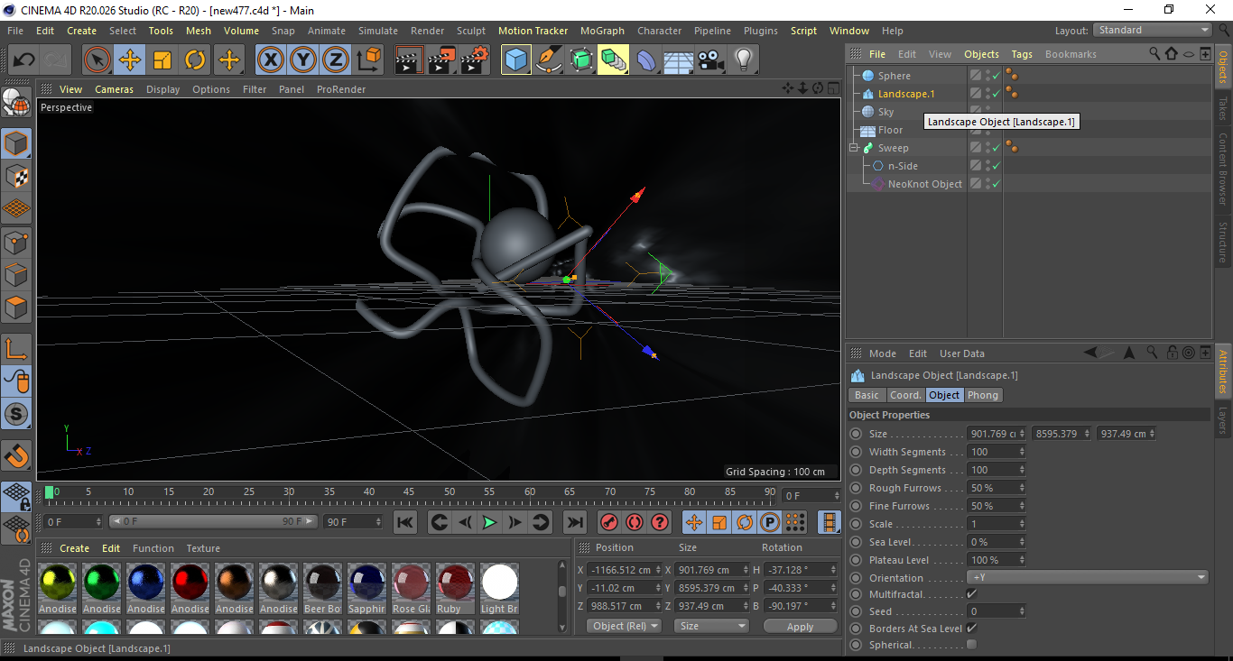Toggle Borders At Sea Level checkbox
This screenshot has height=661, width=1233.
click(971, 628)
